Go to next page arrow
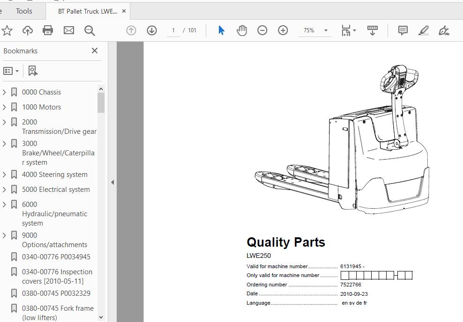 point(152,30)
